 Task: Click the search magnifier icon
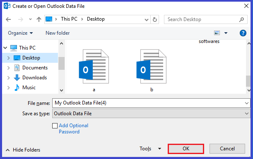241,20
